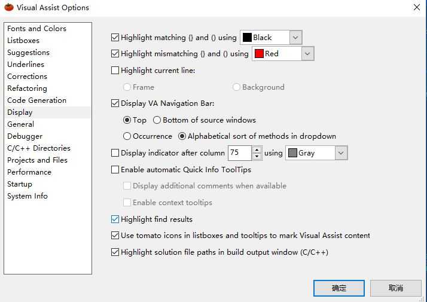The height and width of the screenshot is (302, 427).
Task: Enable Display indicator after column checkbox
Action: [x=115, y=153]
